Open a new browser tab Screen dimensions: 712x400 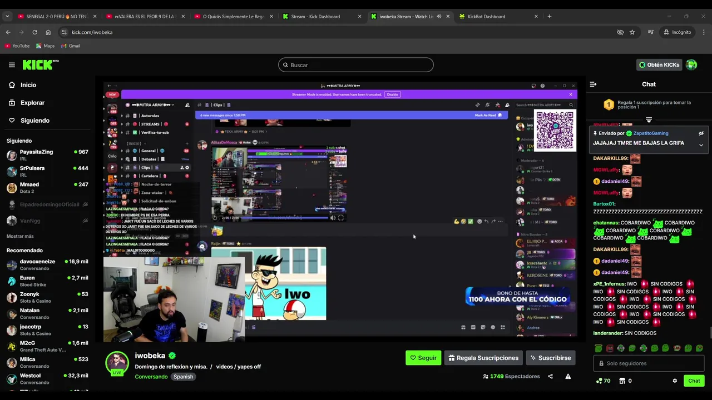549,17
